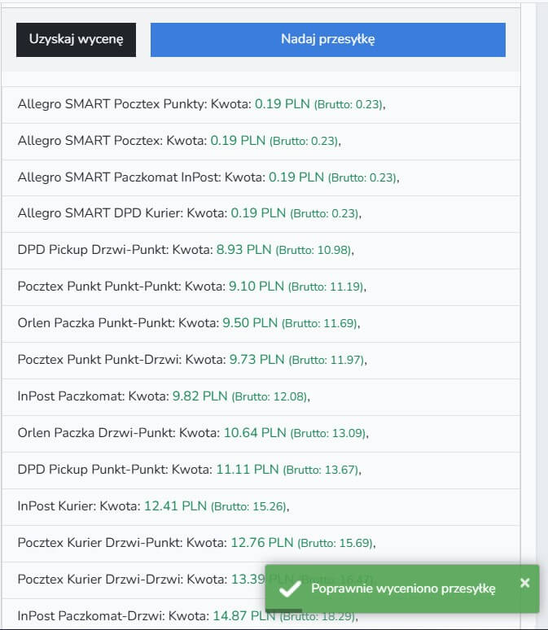
Task: Click the Nadaj przesyłkę button
Action: click(327, 39)
